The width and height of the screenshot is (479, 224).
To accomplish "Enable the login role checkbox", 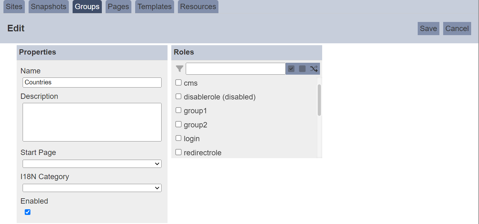I will [179, 138].
